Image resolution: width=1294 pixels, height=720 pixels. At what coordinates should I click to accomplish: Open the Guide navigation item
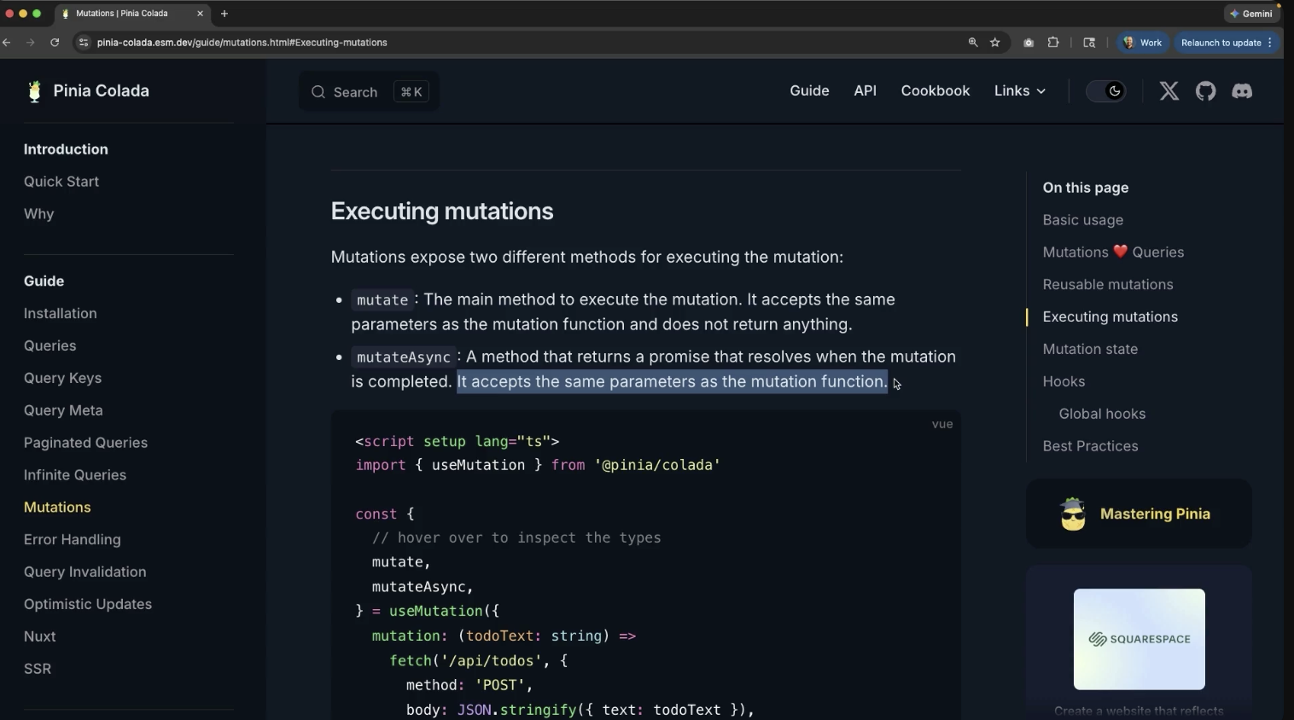(x=809, y=91)
